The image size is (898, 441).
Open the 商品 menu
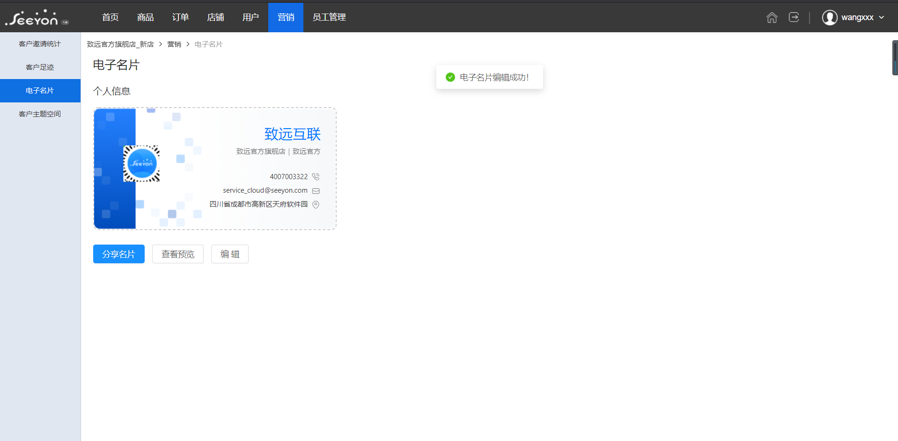(x=145, y=17)
